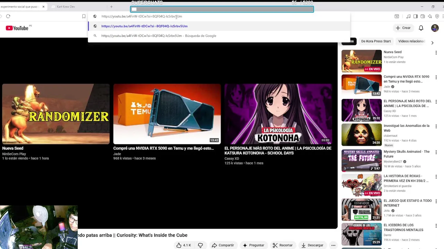
Task: Open the music player icon in browser toolbar
Action: 409,16
